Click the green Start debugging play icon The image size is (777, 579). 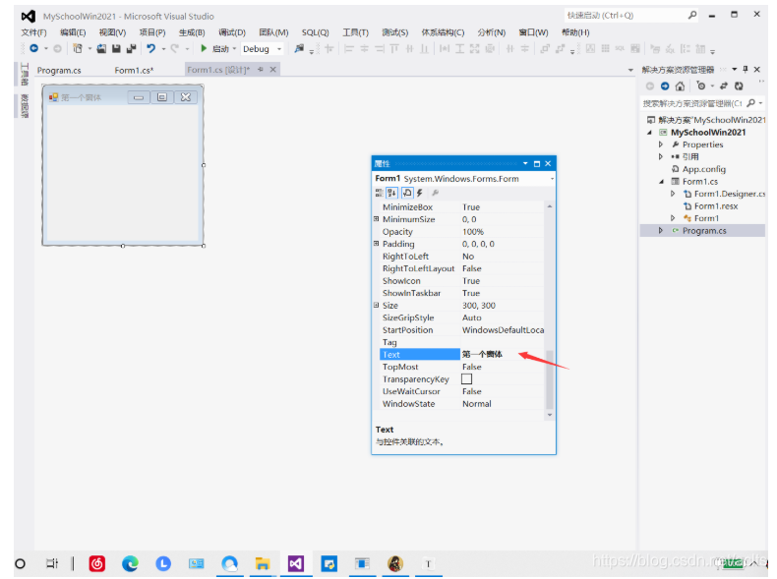204,48
